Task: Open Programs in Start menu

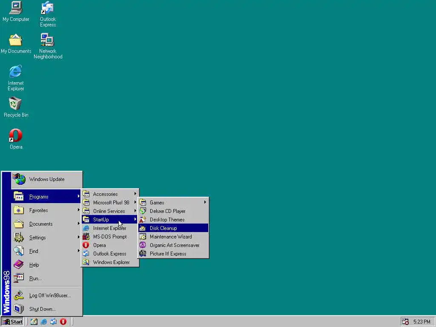Action: [47, 197]
